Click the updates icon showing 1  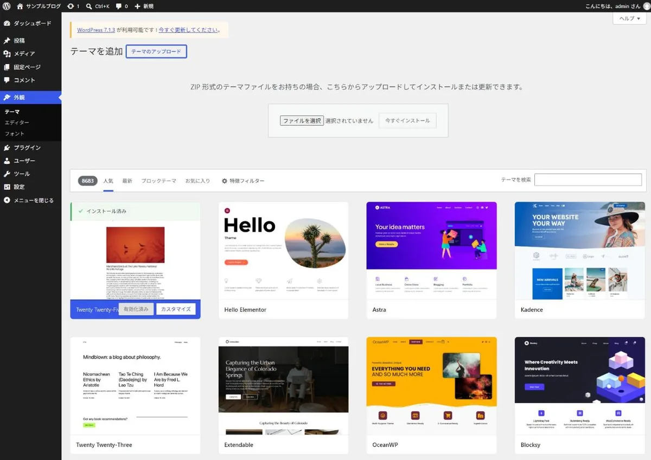(73, 6)
